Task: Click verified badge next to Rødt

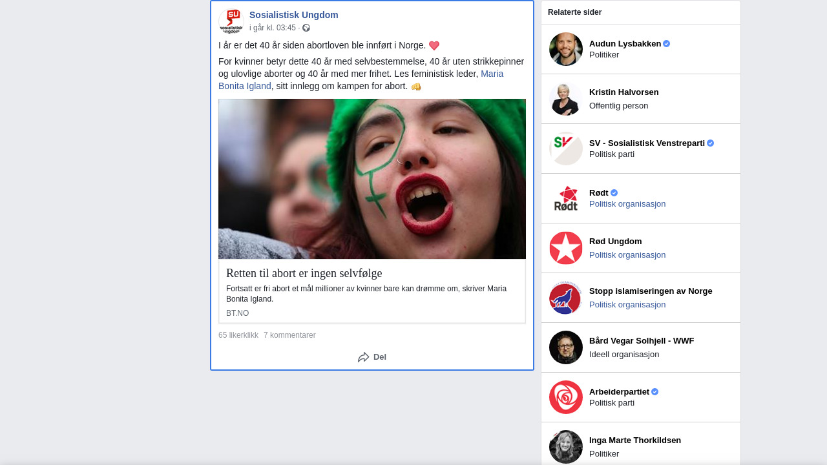Action: pyautogui.click(x=614, y=193)
